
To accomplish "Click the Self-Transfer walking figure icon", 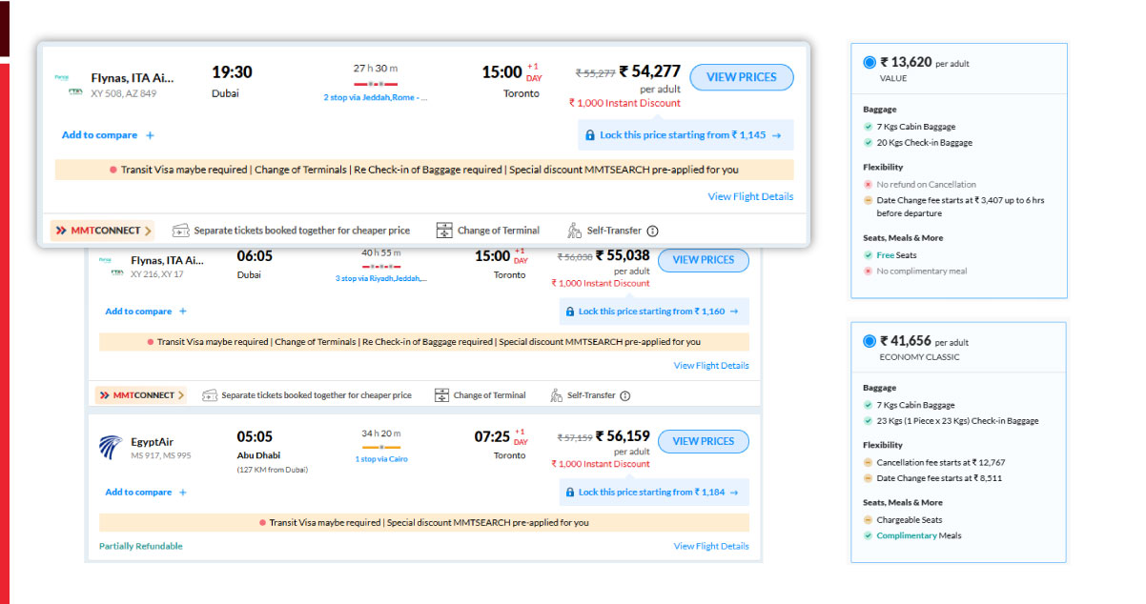I will [573, 230].
